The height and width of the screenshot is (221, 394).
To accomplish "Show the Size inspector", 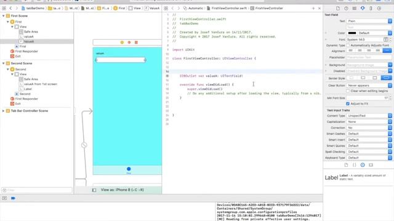I will point(371,8).
